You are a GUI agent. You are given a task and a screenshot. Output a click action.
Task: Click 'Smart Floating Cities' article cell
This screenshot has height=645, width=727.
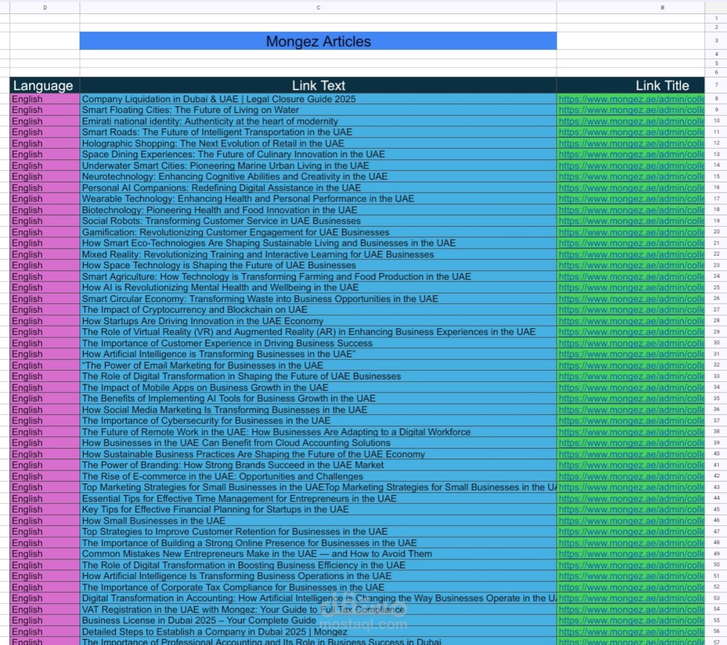pyautogui.click(x=318, y=110)
